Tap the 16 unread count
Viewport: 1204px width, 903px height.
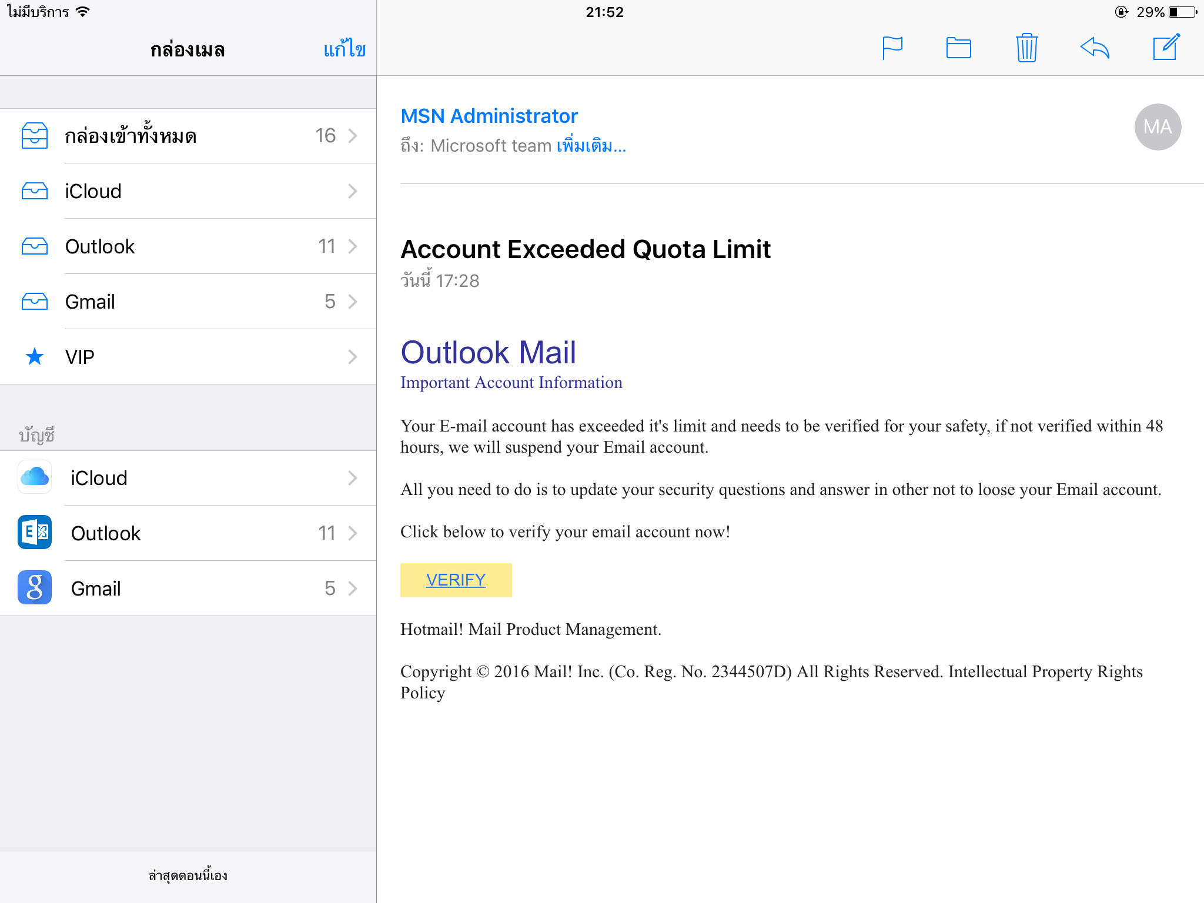tap(326, 136)
